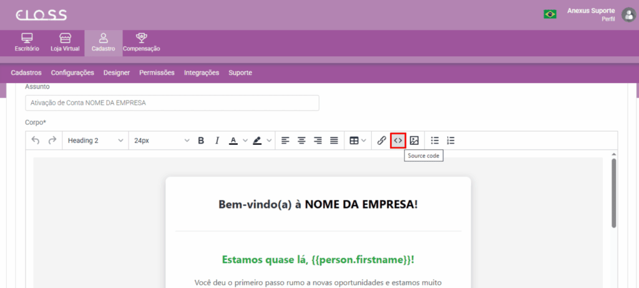Insert a link using link icon
Screen dimensions: 639x288
point(381,141)
